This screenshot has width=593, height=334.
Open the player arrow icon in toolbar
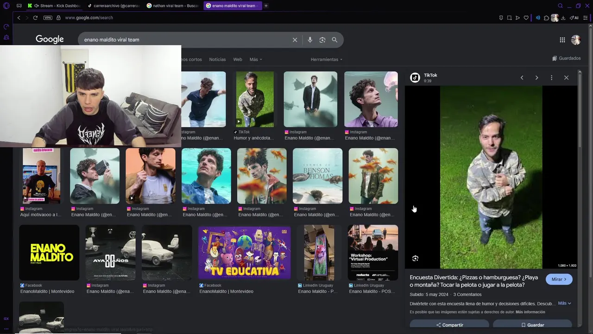[517, 18]
